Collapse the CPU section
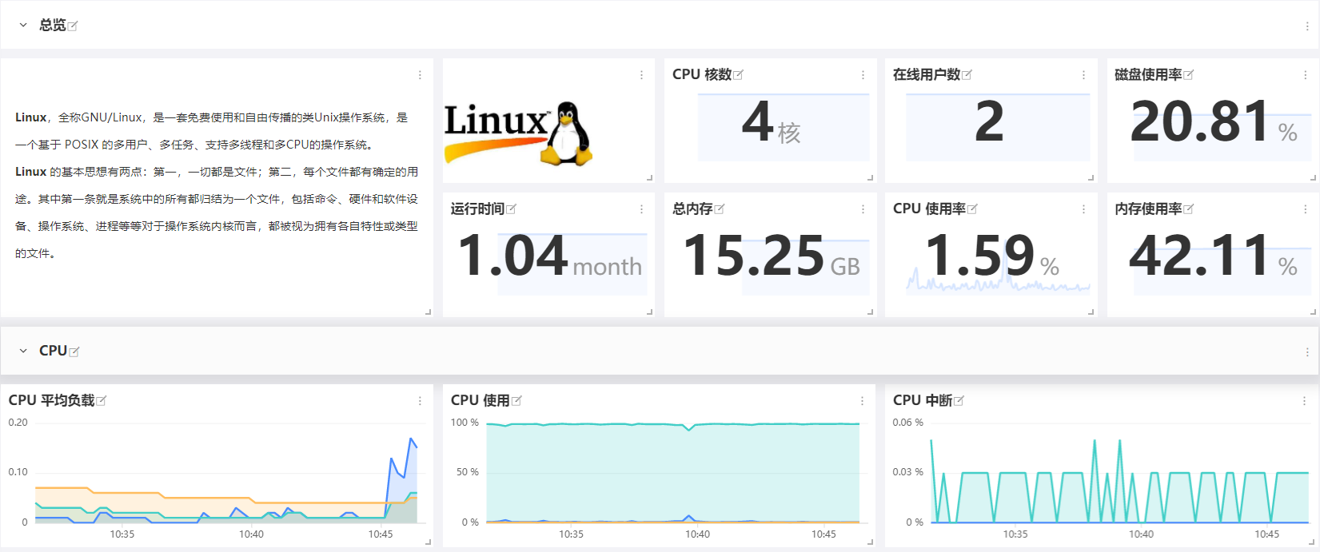1320x552 pixels. point(23,351)
